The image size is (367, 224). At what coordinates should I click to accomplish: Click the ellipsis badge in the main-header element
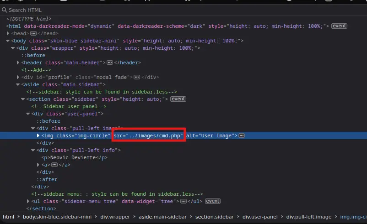click(110, 63)
